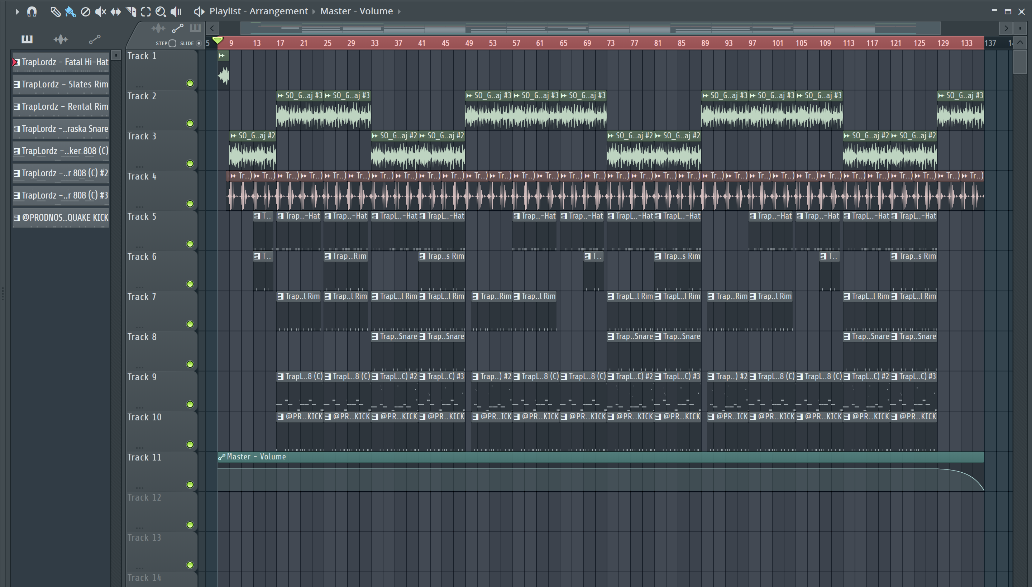Click the speaker icon before Playlist title
Screen dimensions: 1032x587
[x=199, y=12]
